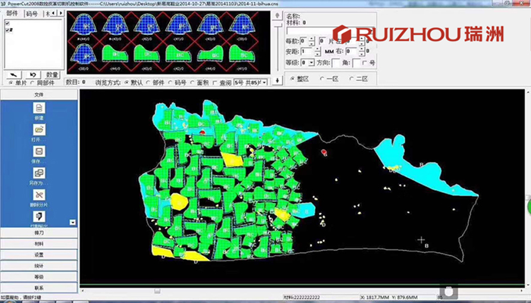Viewport: 531px width, 303px height.
Task: Click the 数量 button
Action: (x=52, y=75)
